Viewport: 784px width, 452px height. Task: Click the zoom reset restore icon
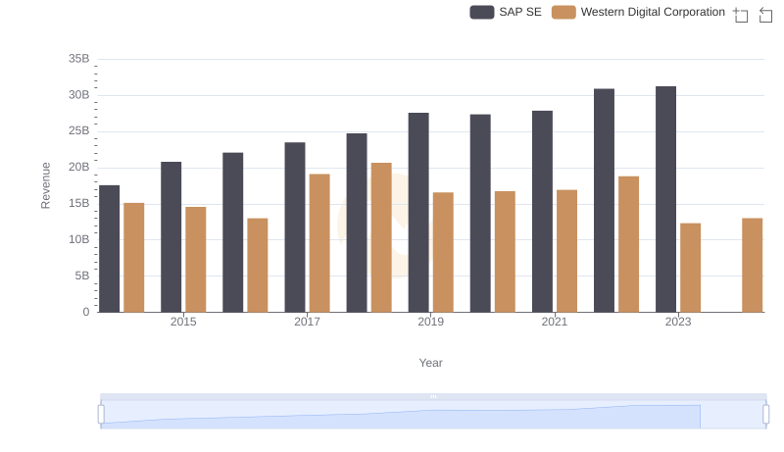[765, 15]
